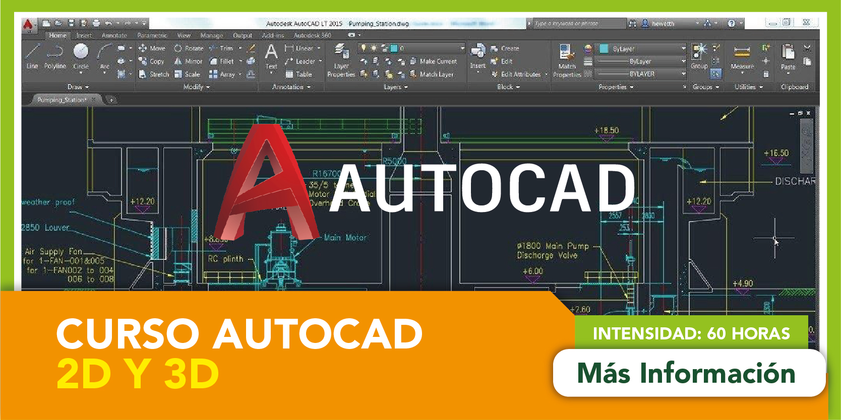Expand the Draw panel
The height and width of the screenshot is (420, 841).
coord(78,87)
